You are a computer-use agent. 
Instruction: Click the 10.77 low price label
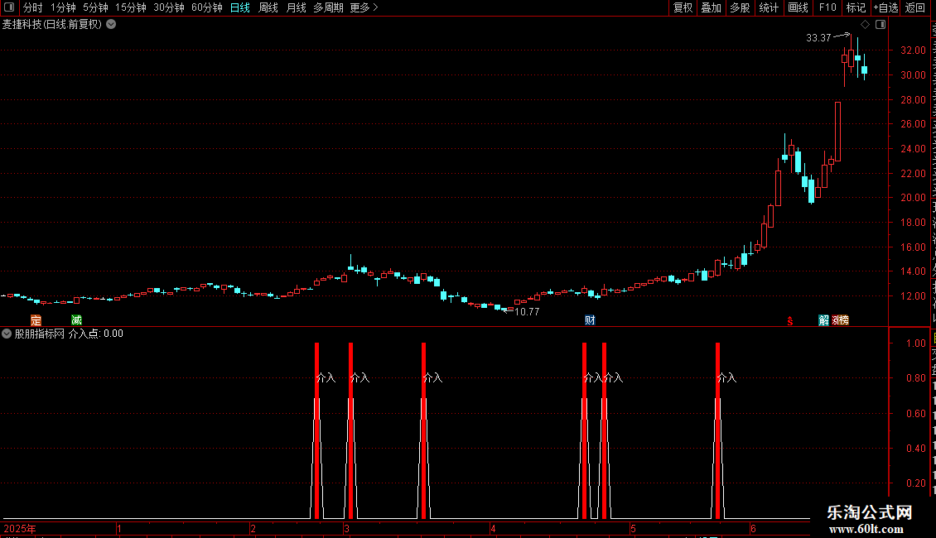point(527,311)
